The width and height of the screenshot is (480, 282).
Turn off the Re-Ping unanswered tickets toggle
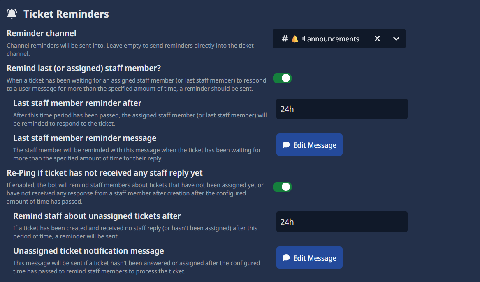coord(282,187)
